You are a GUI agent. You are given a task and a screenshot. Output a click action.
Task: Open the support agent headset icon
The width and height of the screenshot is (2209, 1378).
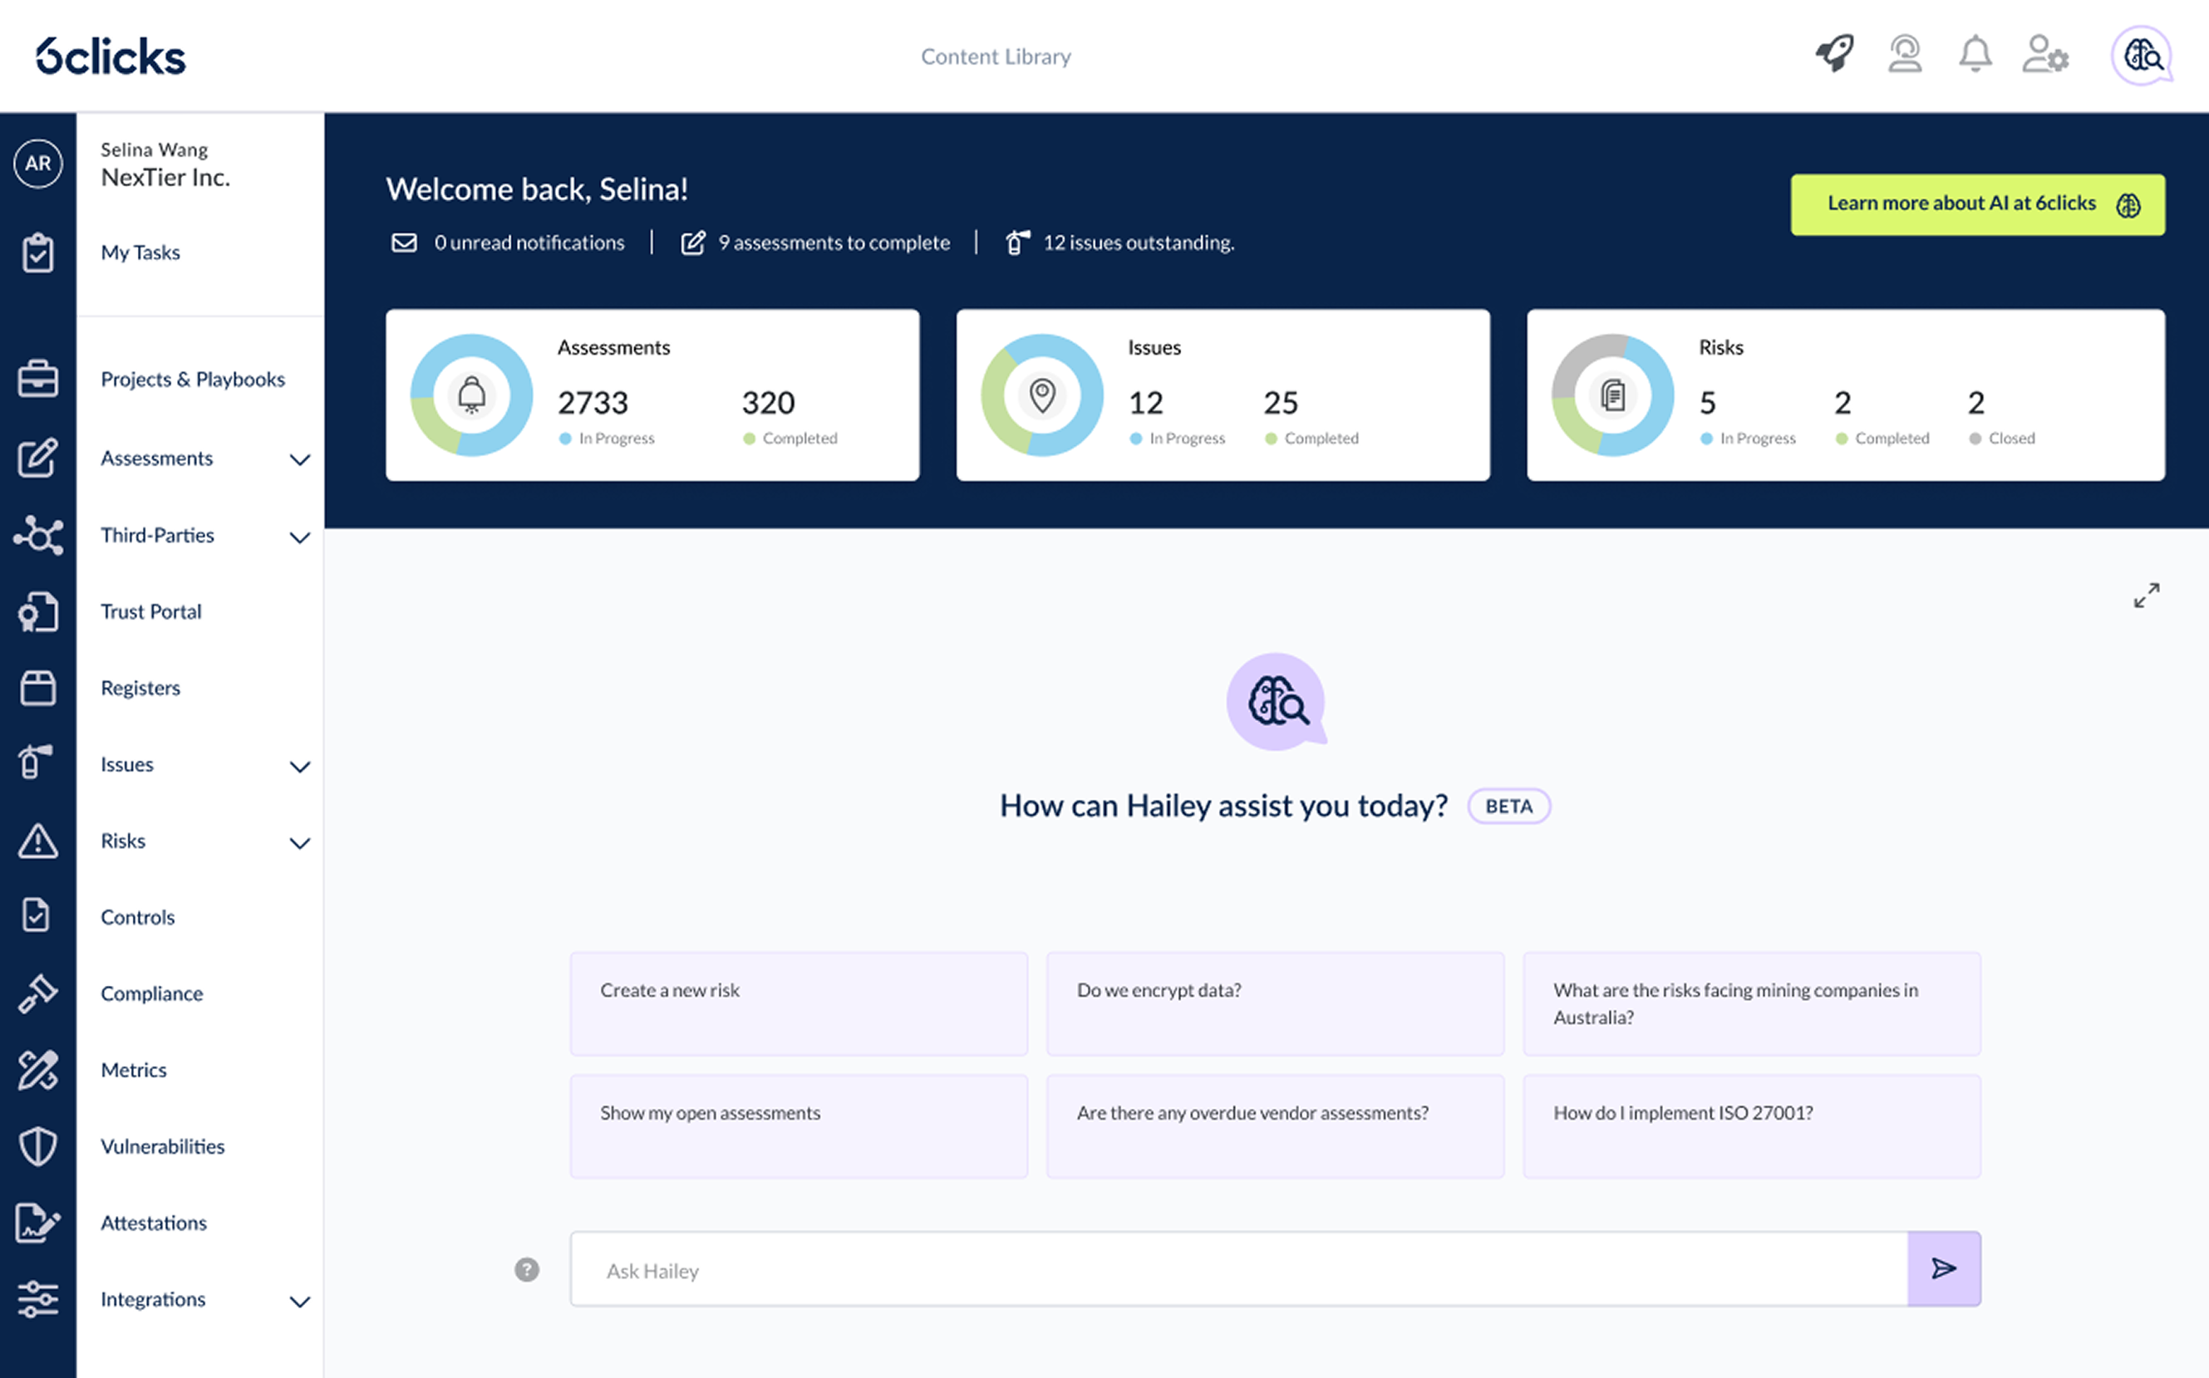coord(1905,55)
